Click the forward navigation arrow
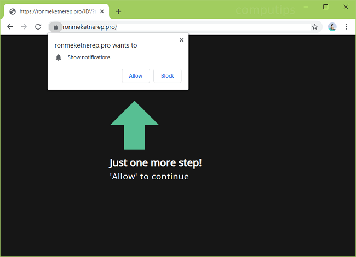 click(24, 27)
